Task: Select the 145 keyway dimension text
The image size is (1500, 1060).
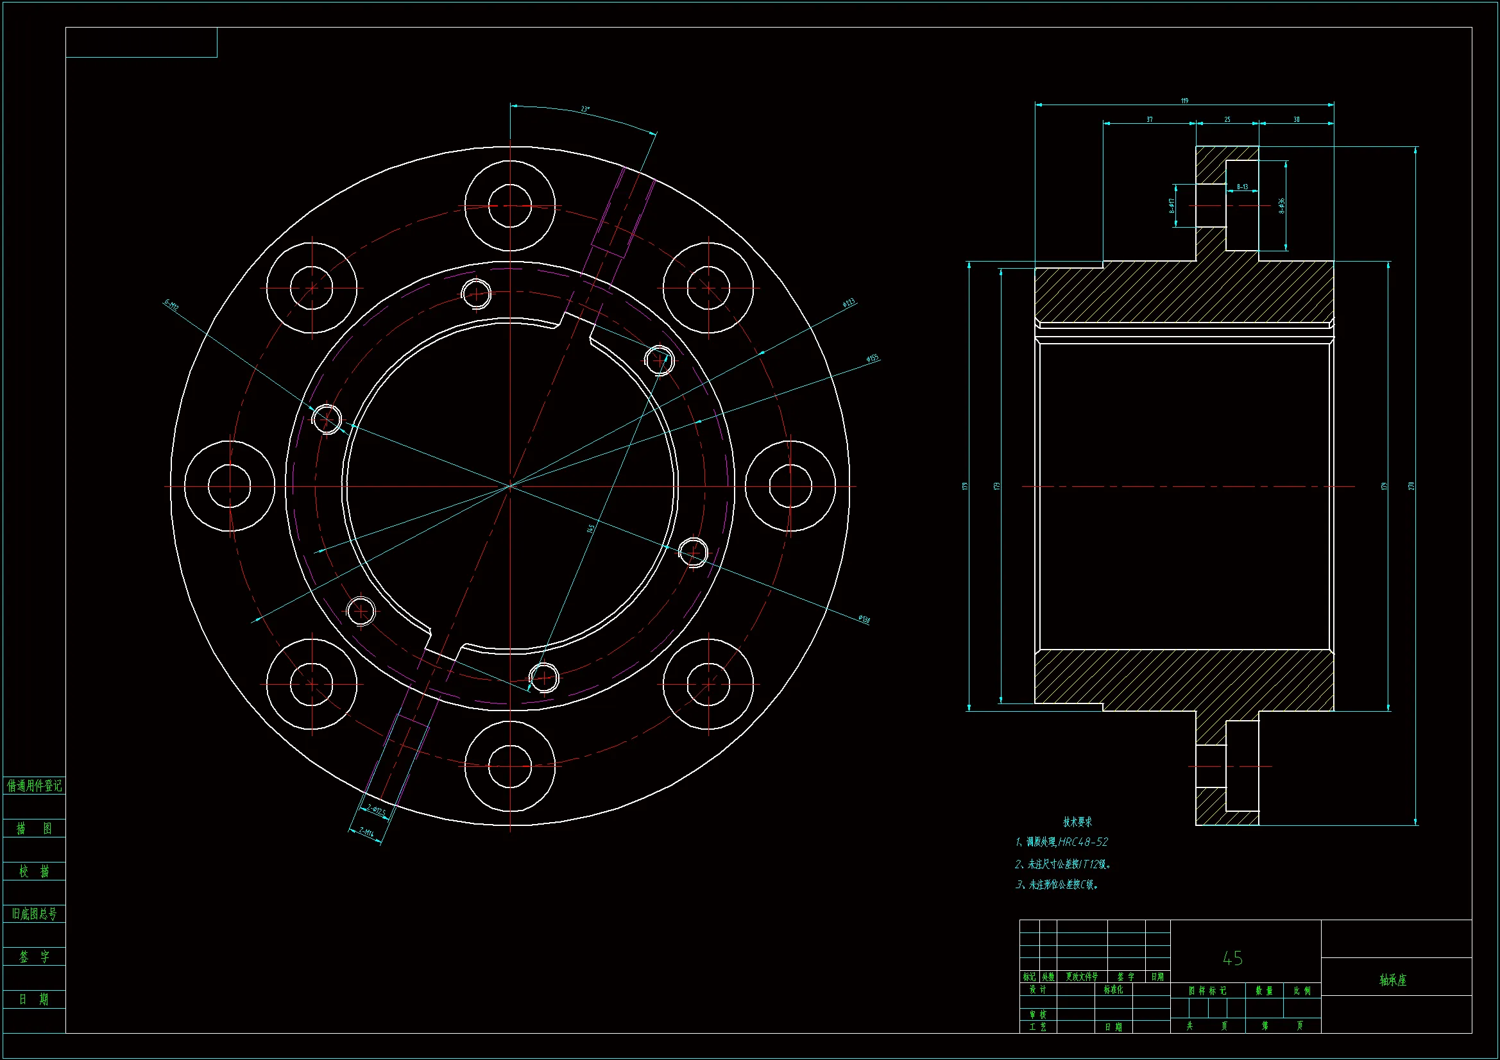Action: pos(592,528)
